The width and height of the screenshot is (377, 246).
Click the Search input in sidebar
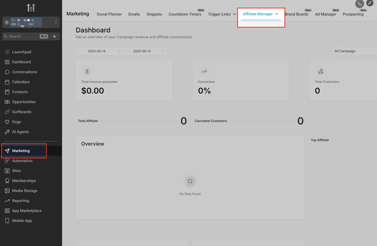(25, 36)
